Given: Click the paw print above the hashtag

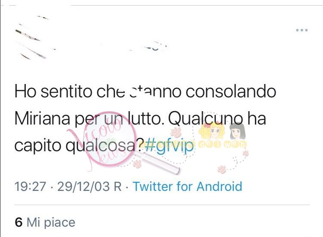Looking at the screenshot, I should (x=176, y=132).
